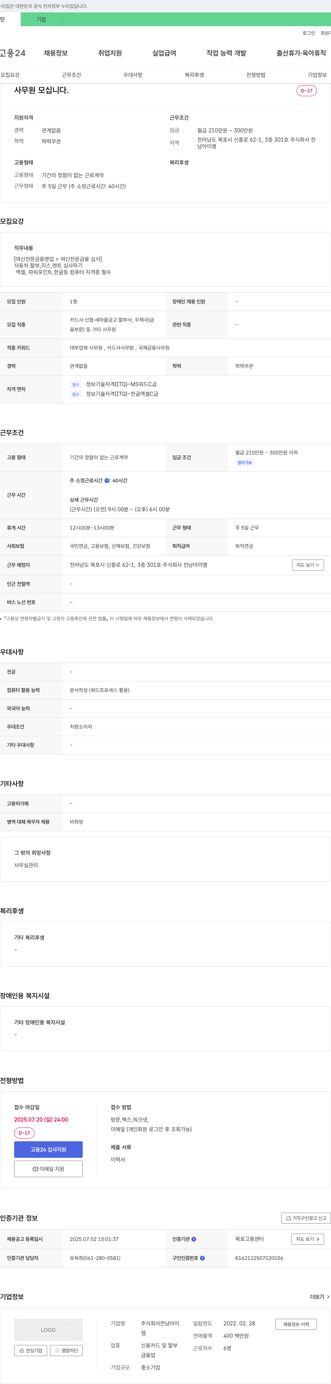Click 채용정보 이력 button

(x=296, y=1324)
